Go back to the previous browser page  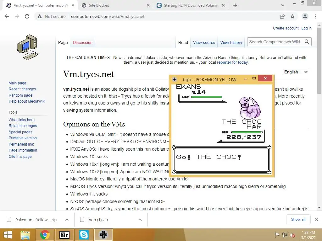[7, 16]
